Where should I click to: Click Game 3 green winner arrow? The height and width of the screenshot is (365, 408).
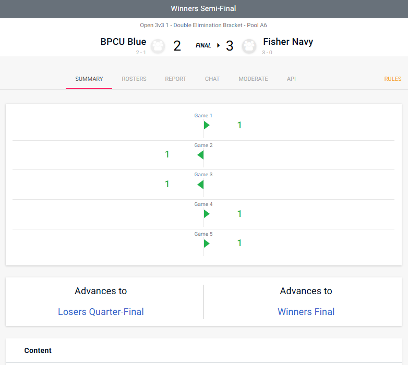coord(200,185)
